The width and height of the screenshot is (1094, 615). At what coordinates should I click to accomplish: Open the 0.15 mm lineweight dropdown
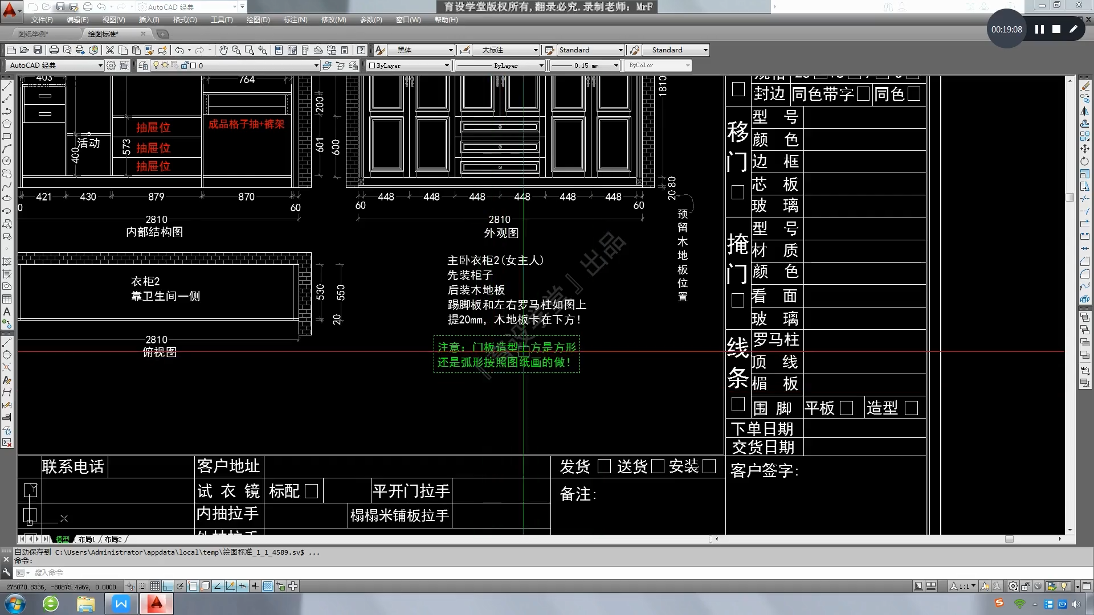coord(585,65)
